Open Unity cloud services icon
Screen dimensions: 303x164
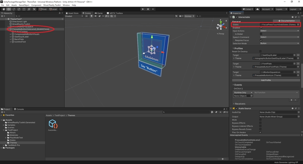pyautogui.click(x=258, y=9)
